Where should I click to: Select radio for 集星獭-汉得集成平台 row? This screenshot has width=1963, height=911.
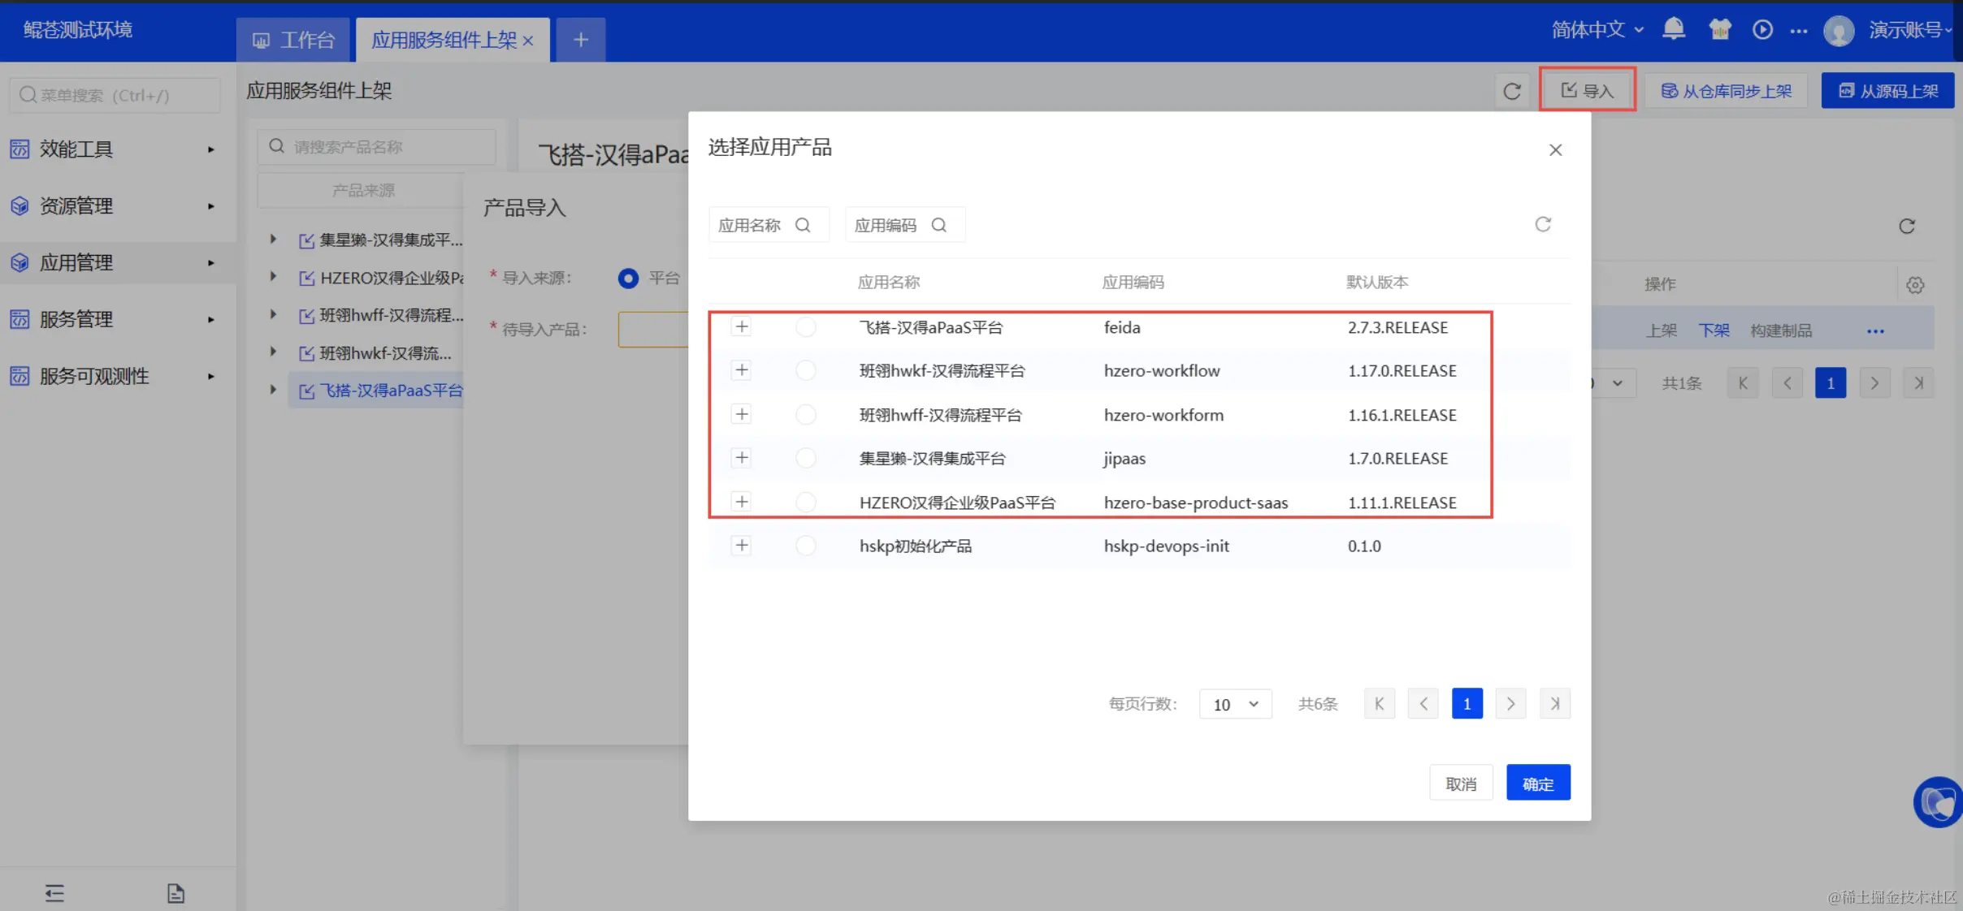[805, 459]
